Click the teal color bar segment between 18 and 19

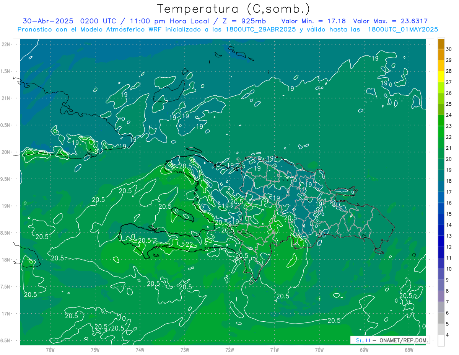click(441, 175)
